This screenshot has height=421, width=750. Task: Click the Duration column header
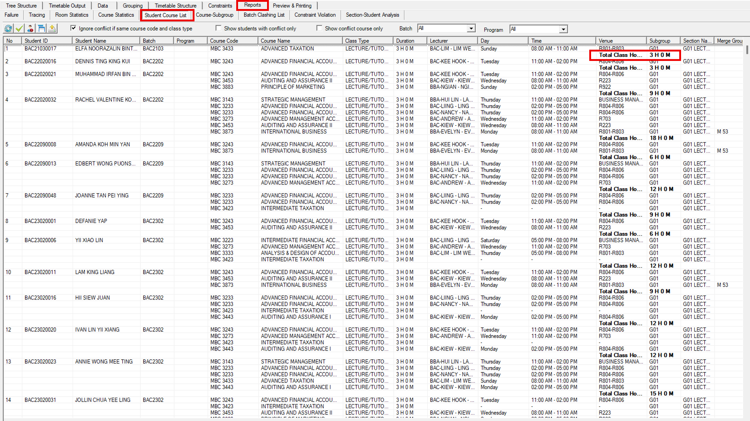pos(410,41)
